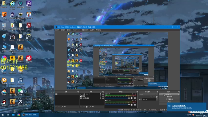Open the File menu in OBS
Viewport: 208px width, 117px height.
coord(57,30)
